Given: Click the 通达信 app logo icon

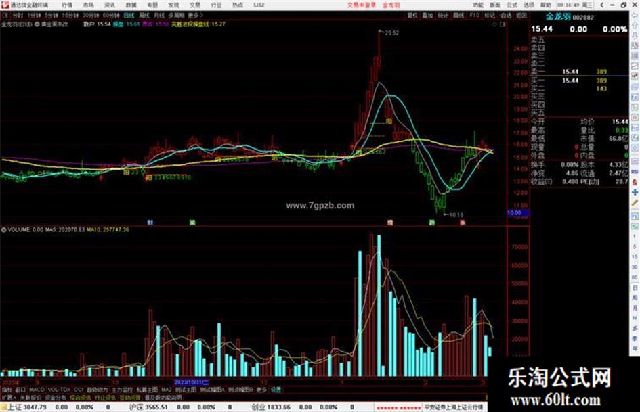Looking at the screenshot, I should click(x=5, y=5).
